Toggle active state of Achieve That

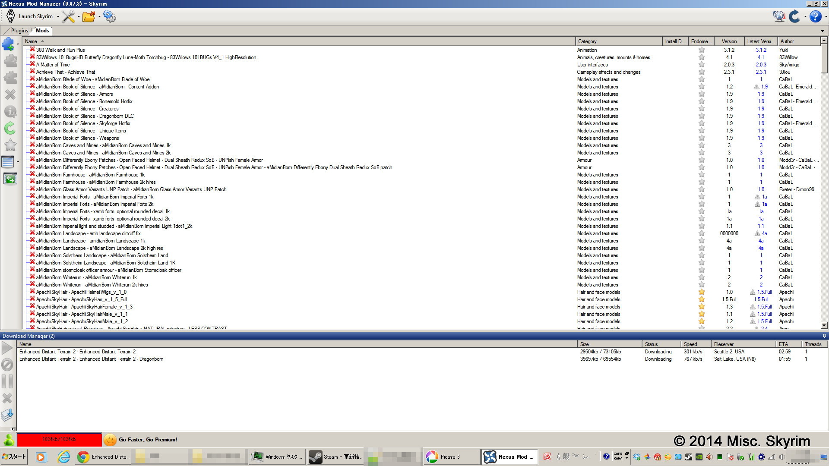click(x=32, y=72)
